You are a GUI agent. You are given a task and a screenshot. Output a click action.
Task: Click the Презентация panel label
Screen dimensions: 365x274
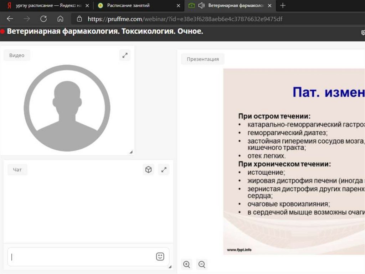click(x=202, y=59)
